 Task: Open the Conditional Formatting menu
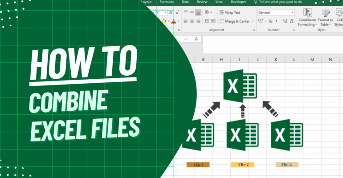(307, 17)
